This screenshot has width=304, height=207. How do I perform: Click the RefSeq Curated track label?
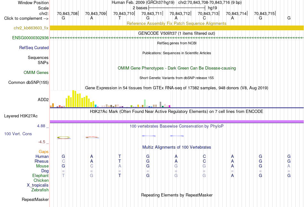click(x=34, y=48)
